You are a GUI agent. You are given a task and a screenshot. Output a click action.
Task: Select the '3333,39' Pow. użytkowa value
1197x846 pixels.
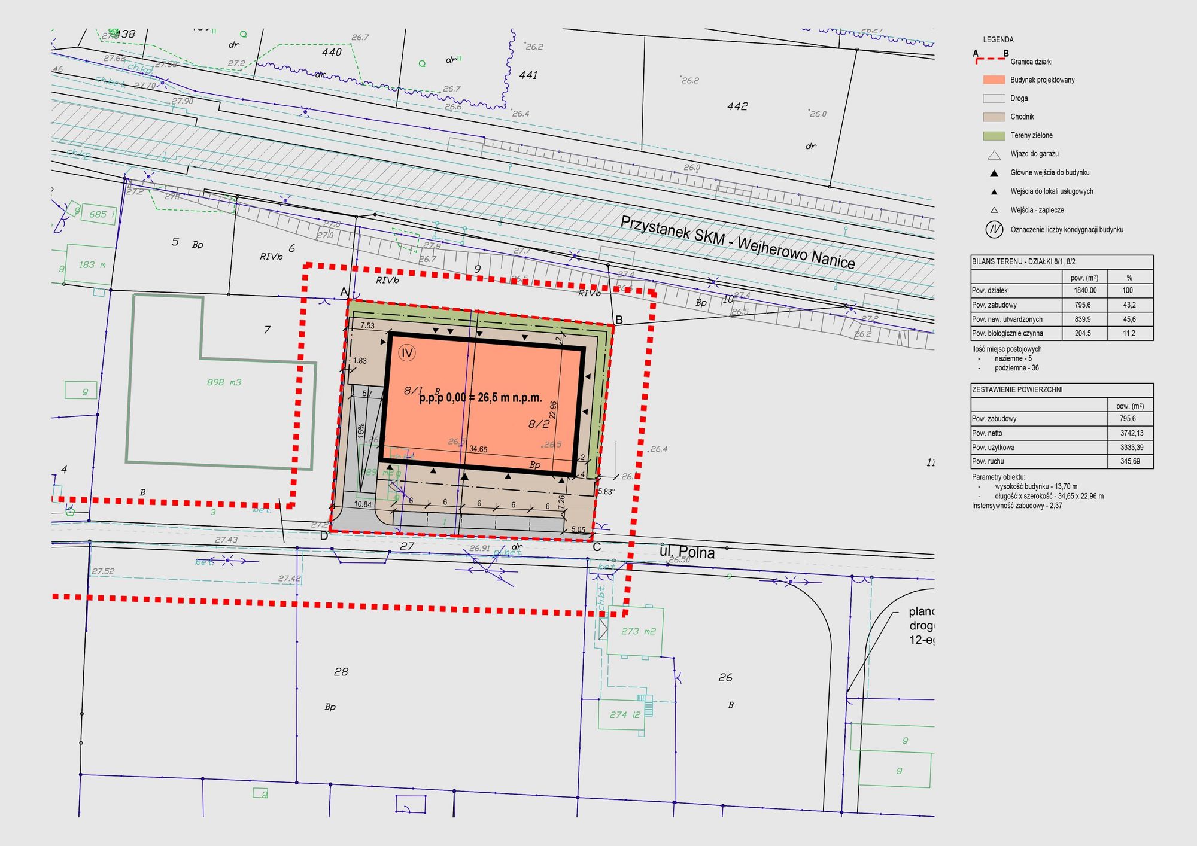coord(1132,448)
